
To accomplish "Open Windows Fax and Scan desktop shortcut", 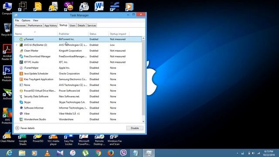I will [x=115, y=140].
